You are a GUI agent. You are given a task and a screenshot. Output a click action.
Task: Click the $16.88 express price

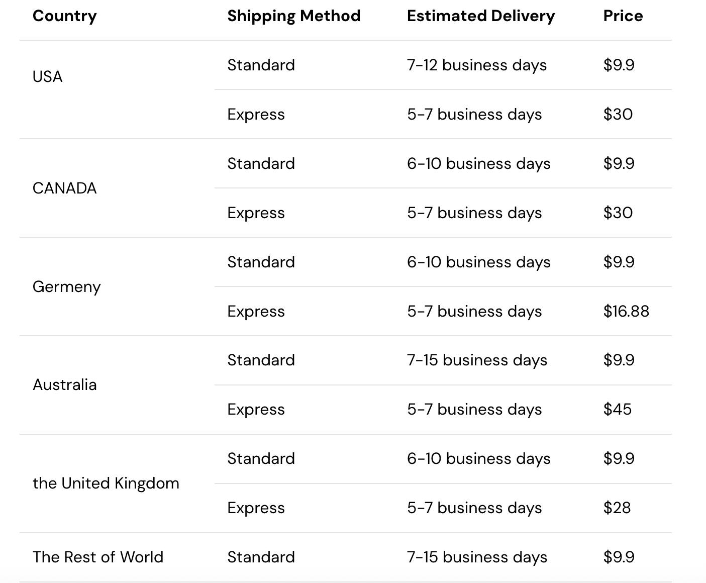click(626, 312)
